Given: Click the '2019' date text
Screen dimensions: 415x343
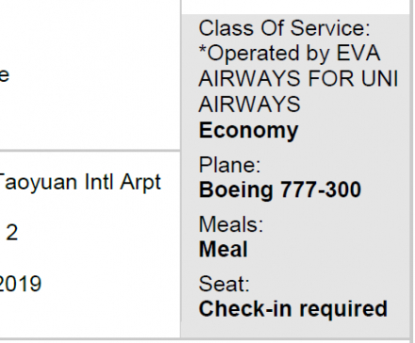Looking at the screenshot, I should point(20,284).
